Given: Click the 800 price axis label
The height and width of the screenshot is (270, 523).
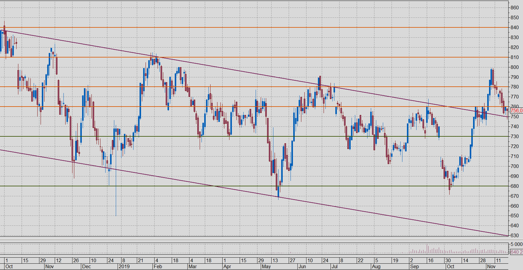Looking at the screenshot, I should pos(515,67).
